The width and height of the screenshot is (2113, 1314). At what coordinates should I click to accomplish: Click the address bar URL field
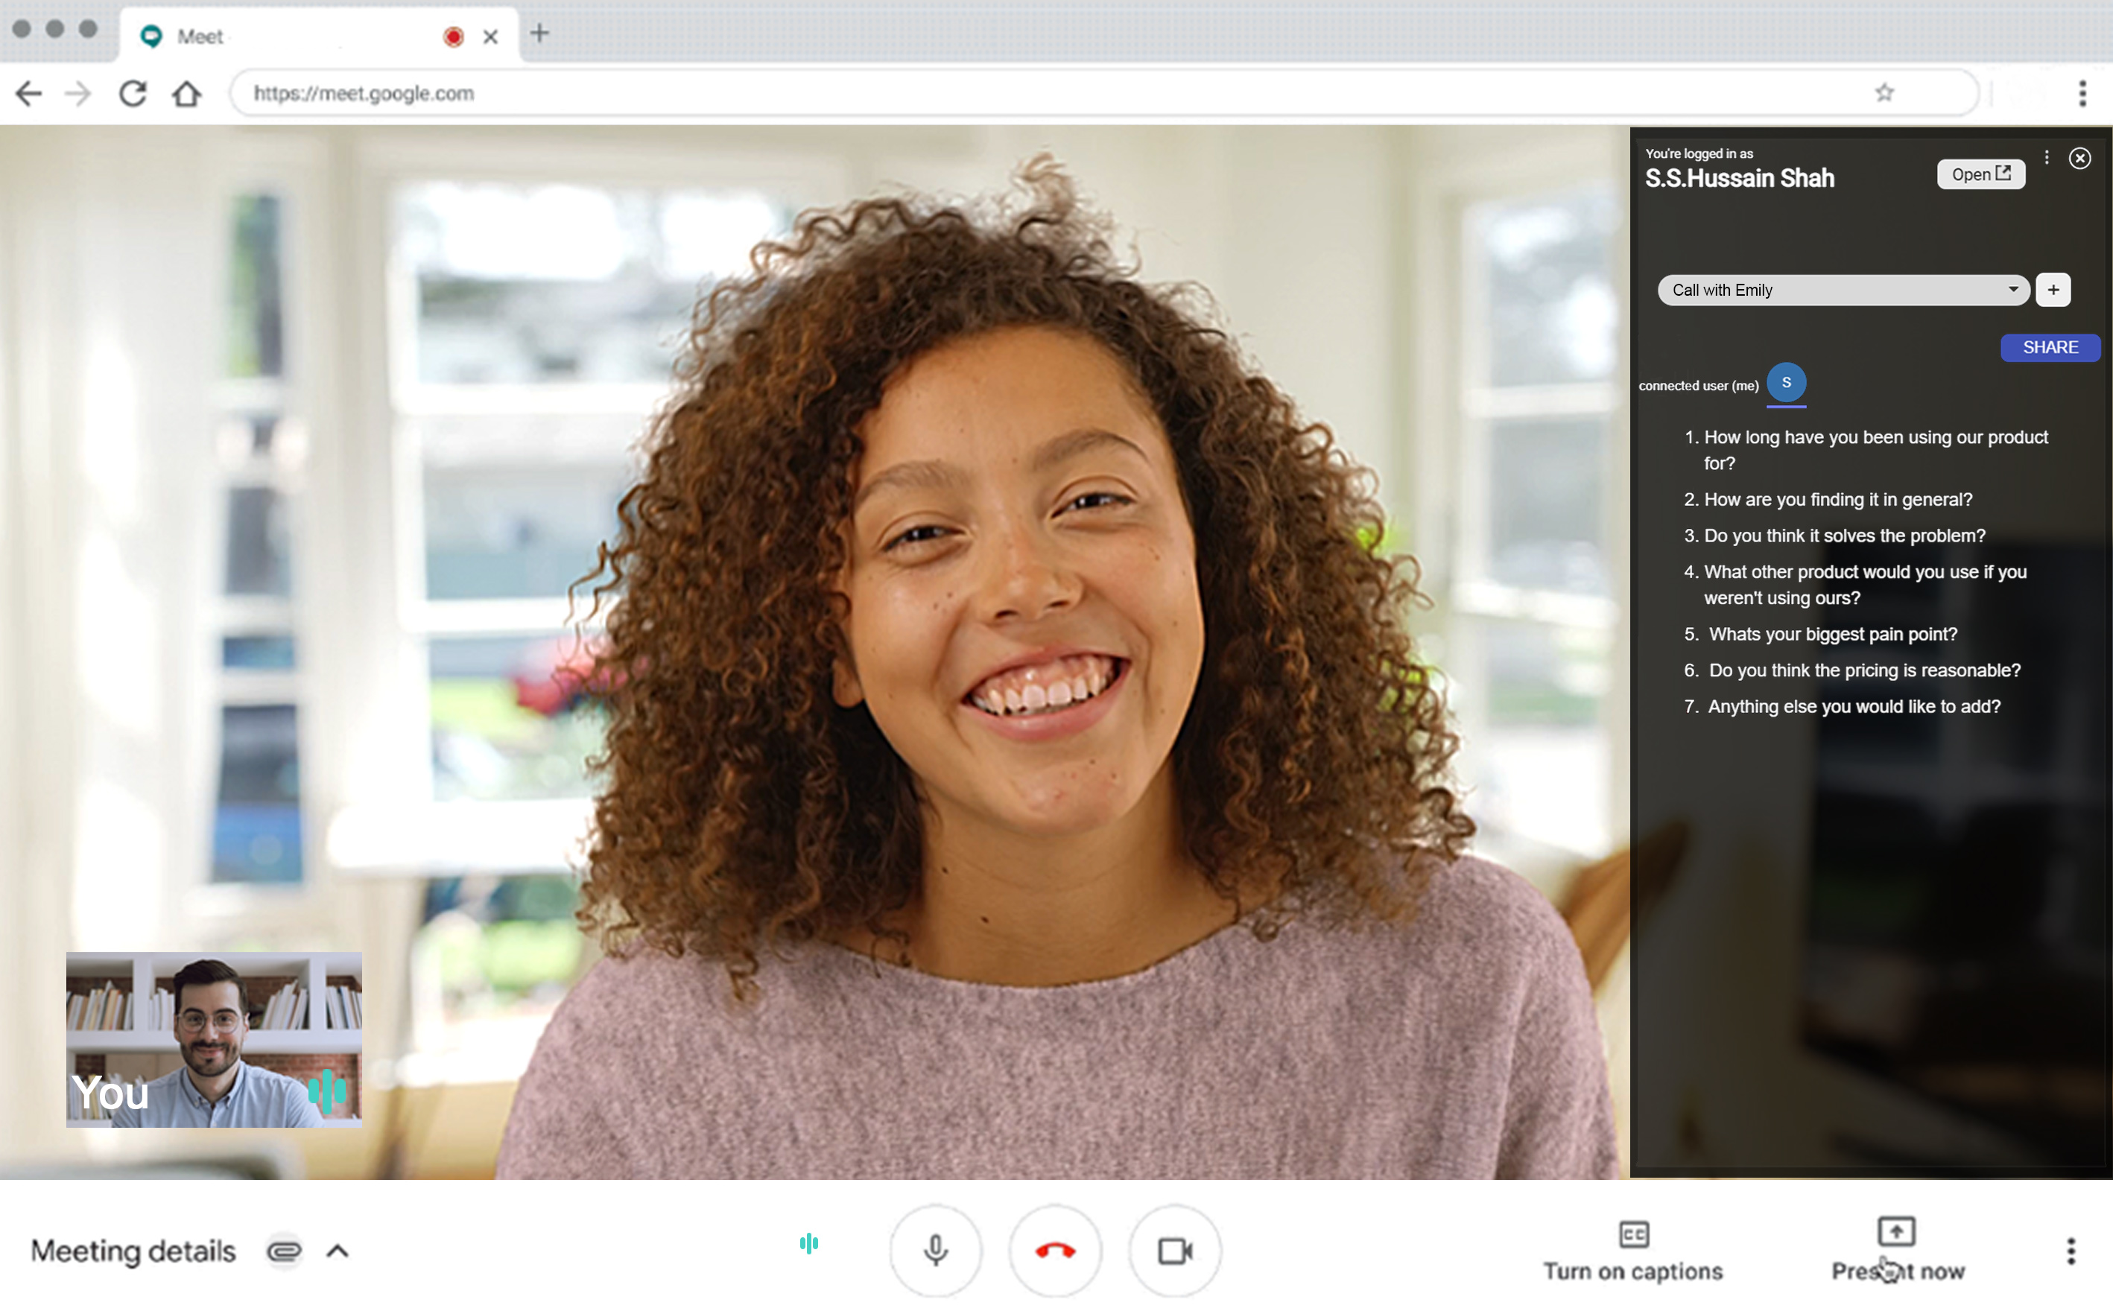(x=1104, y=93)
